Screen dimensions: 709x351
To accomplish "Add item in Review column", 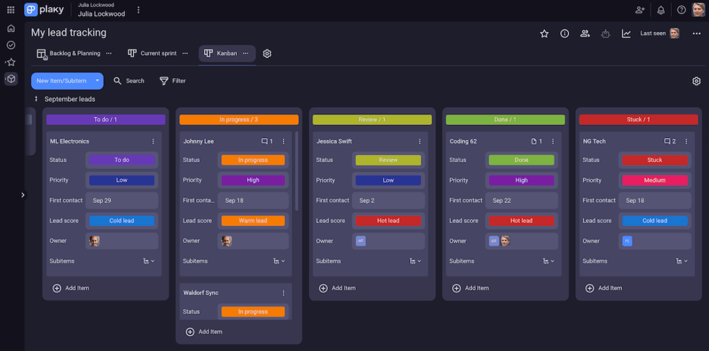I will (337, 288).
